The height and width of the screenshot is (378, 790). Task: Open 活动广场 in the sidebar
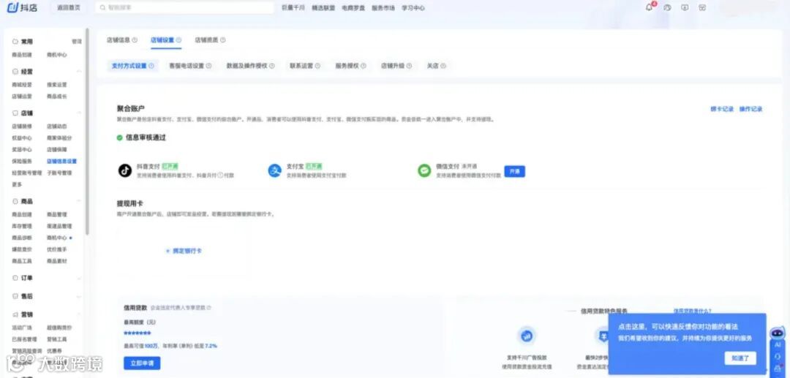[22, 328]
